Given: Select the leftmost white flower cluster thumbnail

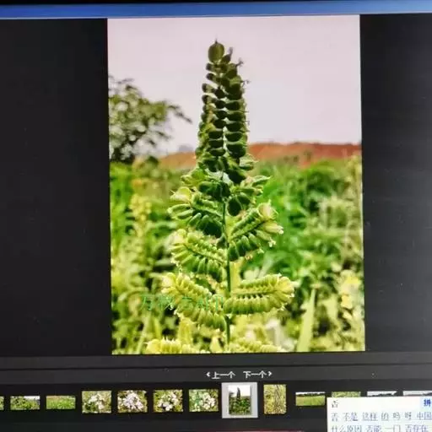Looking at the screenshot, I should [96, 402].
